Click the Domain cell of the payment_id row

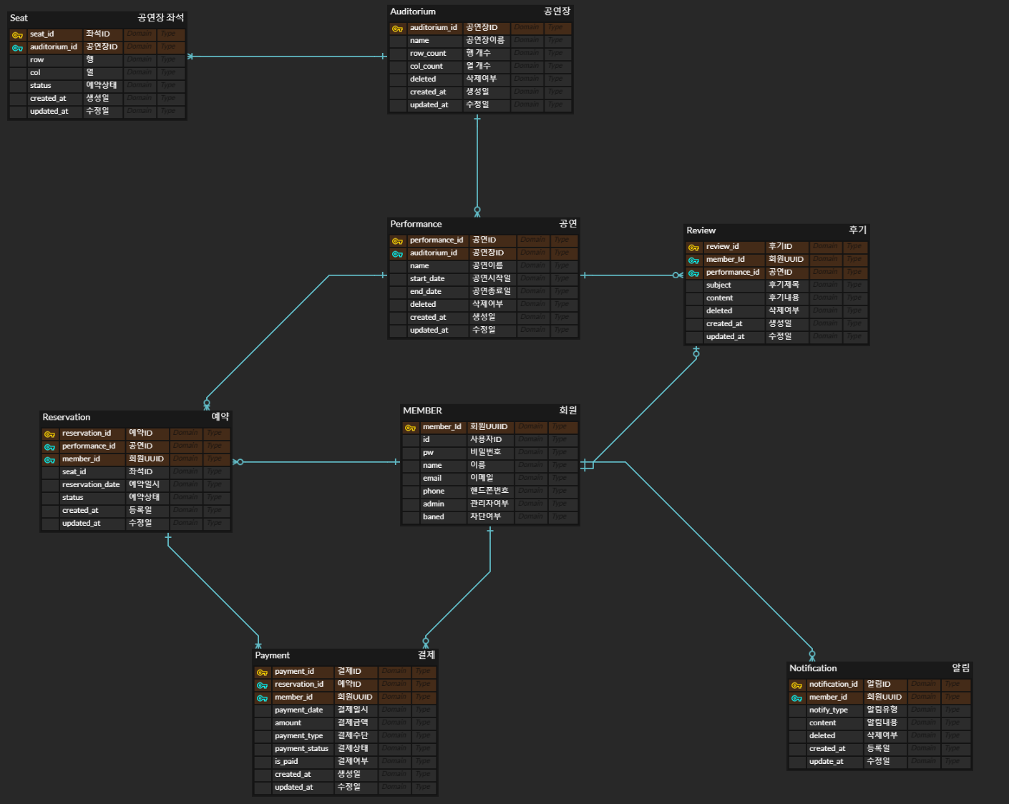[x=394, y=672]
